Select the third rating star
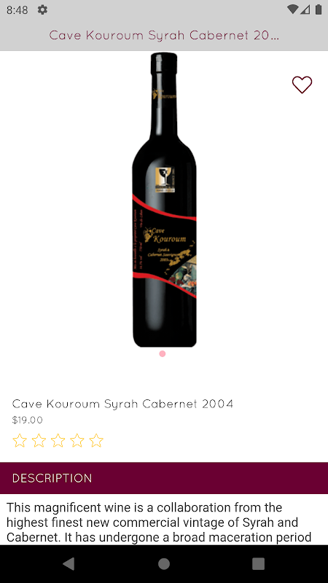 pos(58,441)
